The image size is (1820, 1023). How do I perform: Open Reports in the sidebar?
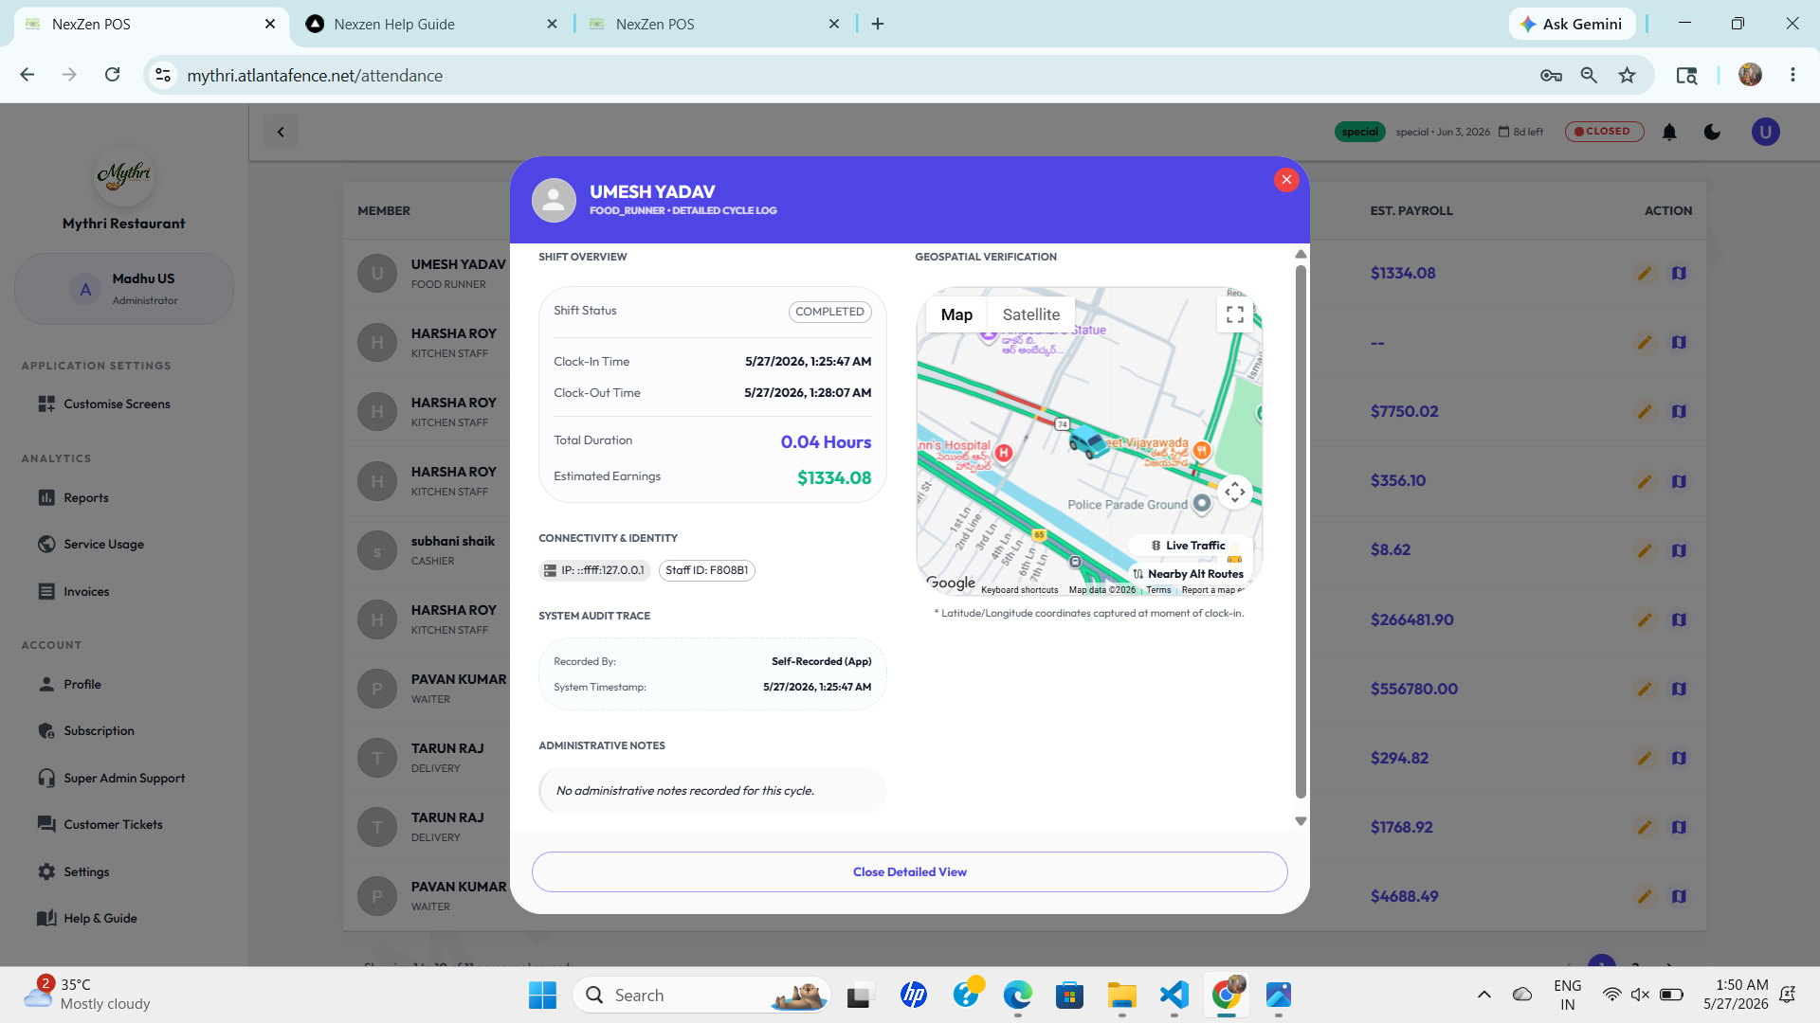(x=86, y=497)
